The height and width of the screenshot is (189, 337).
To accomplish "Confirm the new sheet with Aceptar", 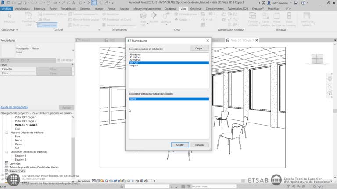I will tap(179, 145).
